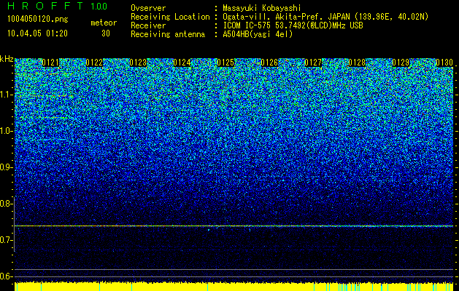This screenshot has width=459, height=291.
Task: Click the 1.0 frequency axis label
Action: (6, 131)
